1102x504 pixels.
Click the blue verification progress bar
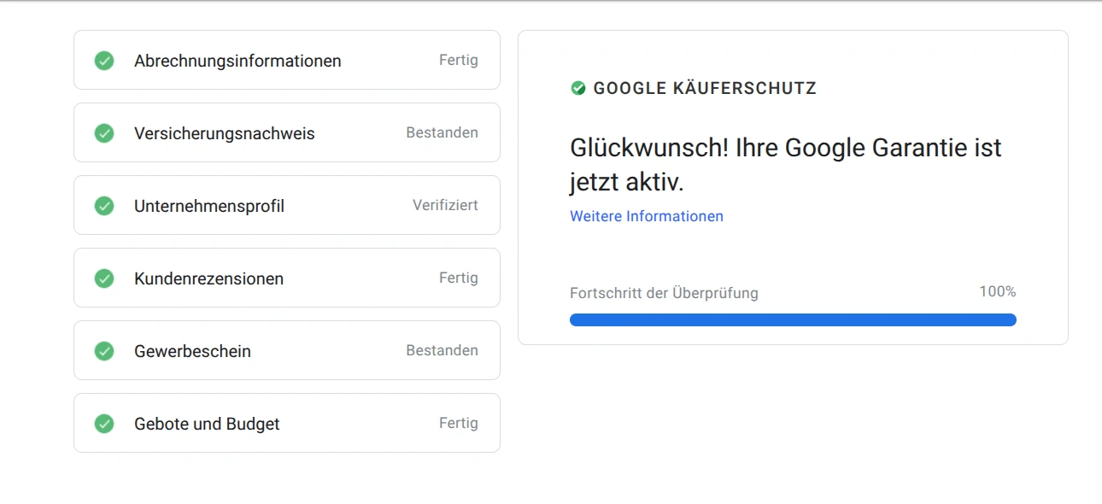tap(793, 319)
